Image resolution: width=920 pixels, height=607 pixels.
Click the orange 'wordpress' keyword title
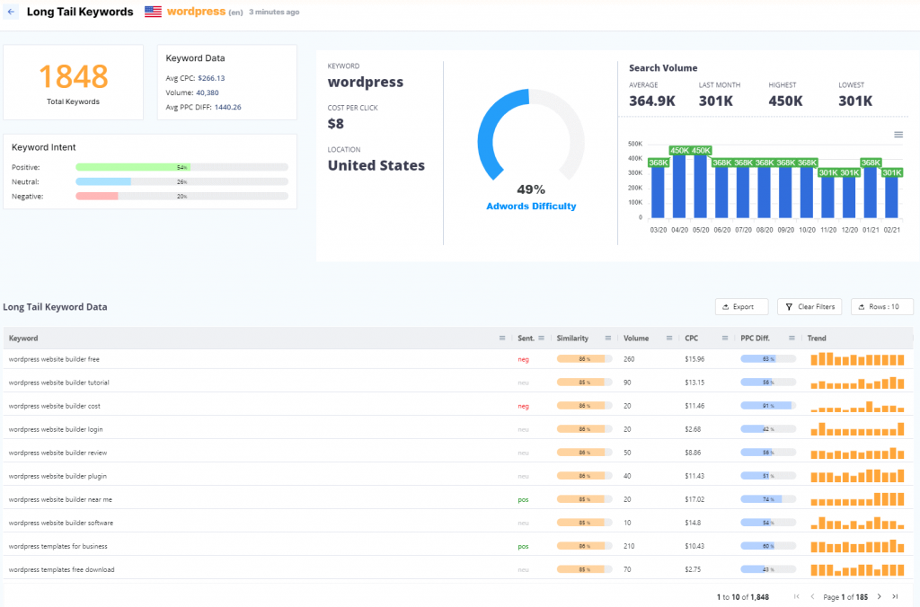coord(196,12)
